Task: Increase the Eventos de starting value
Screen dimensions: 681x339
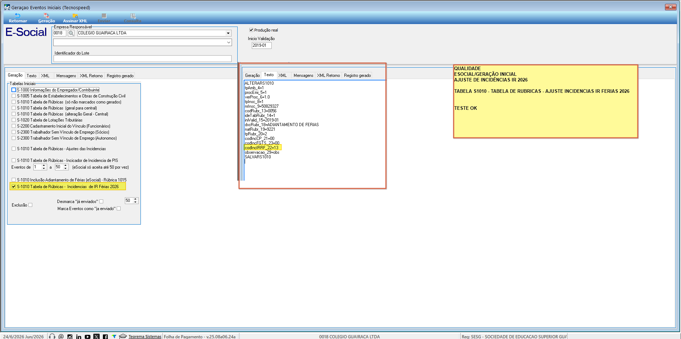Action: [44, 165]
